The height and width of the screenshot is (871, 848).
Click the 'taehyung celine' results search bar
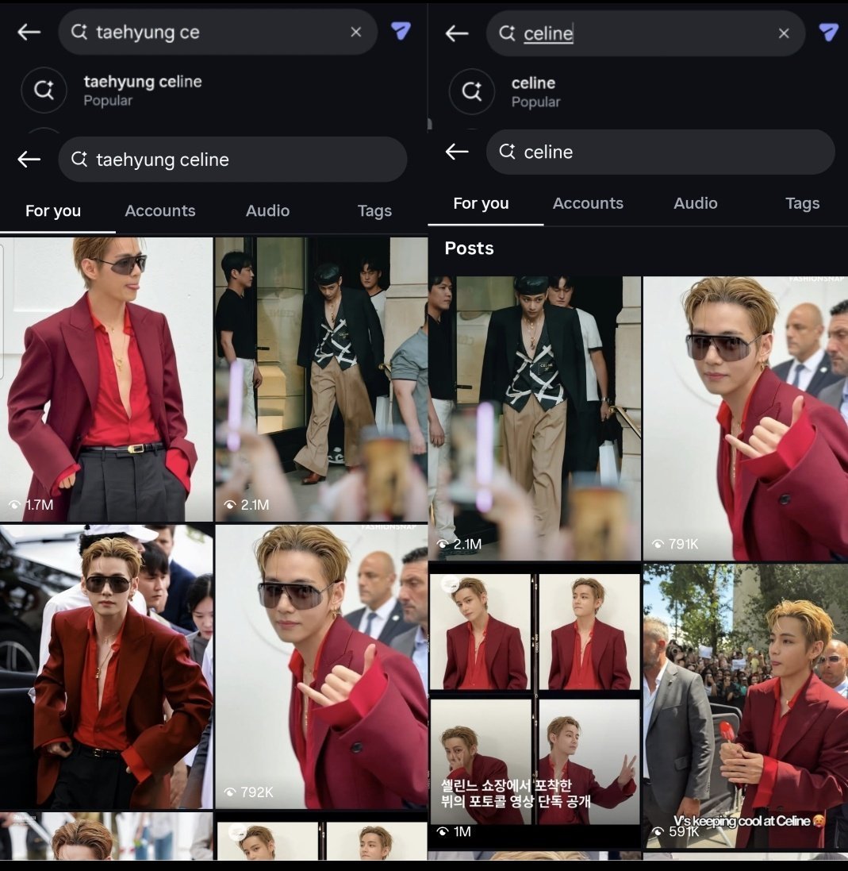coord(232,160)
